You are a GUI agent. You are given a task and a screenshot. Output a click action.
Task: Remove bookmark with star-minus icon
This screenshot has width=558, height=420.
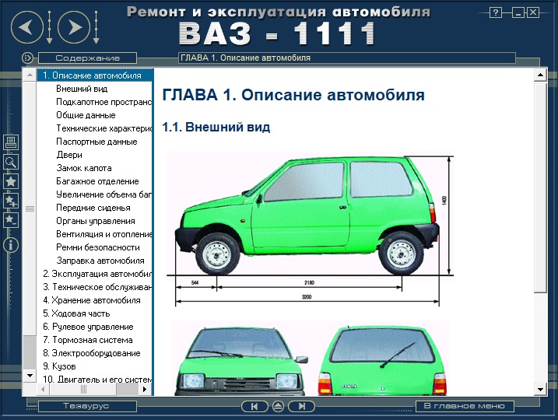[x=11, y=220]
